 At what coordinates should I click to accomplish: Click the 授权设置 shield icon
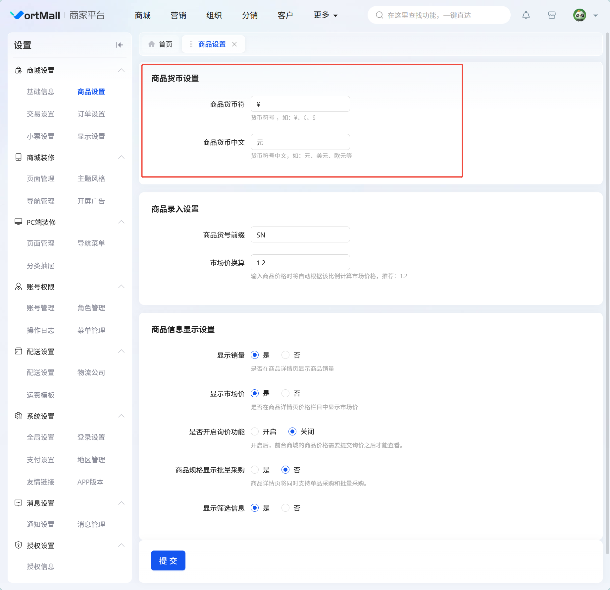(19, 545)
